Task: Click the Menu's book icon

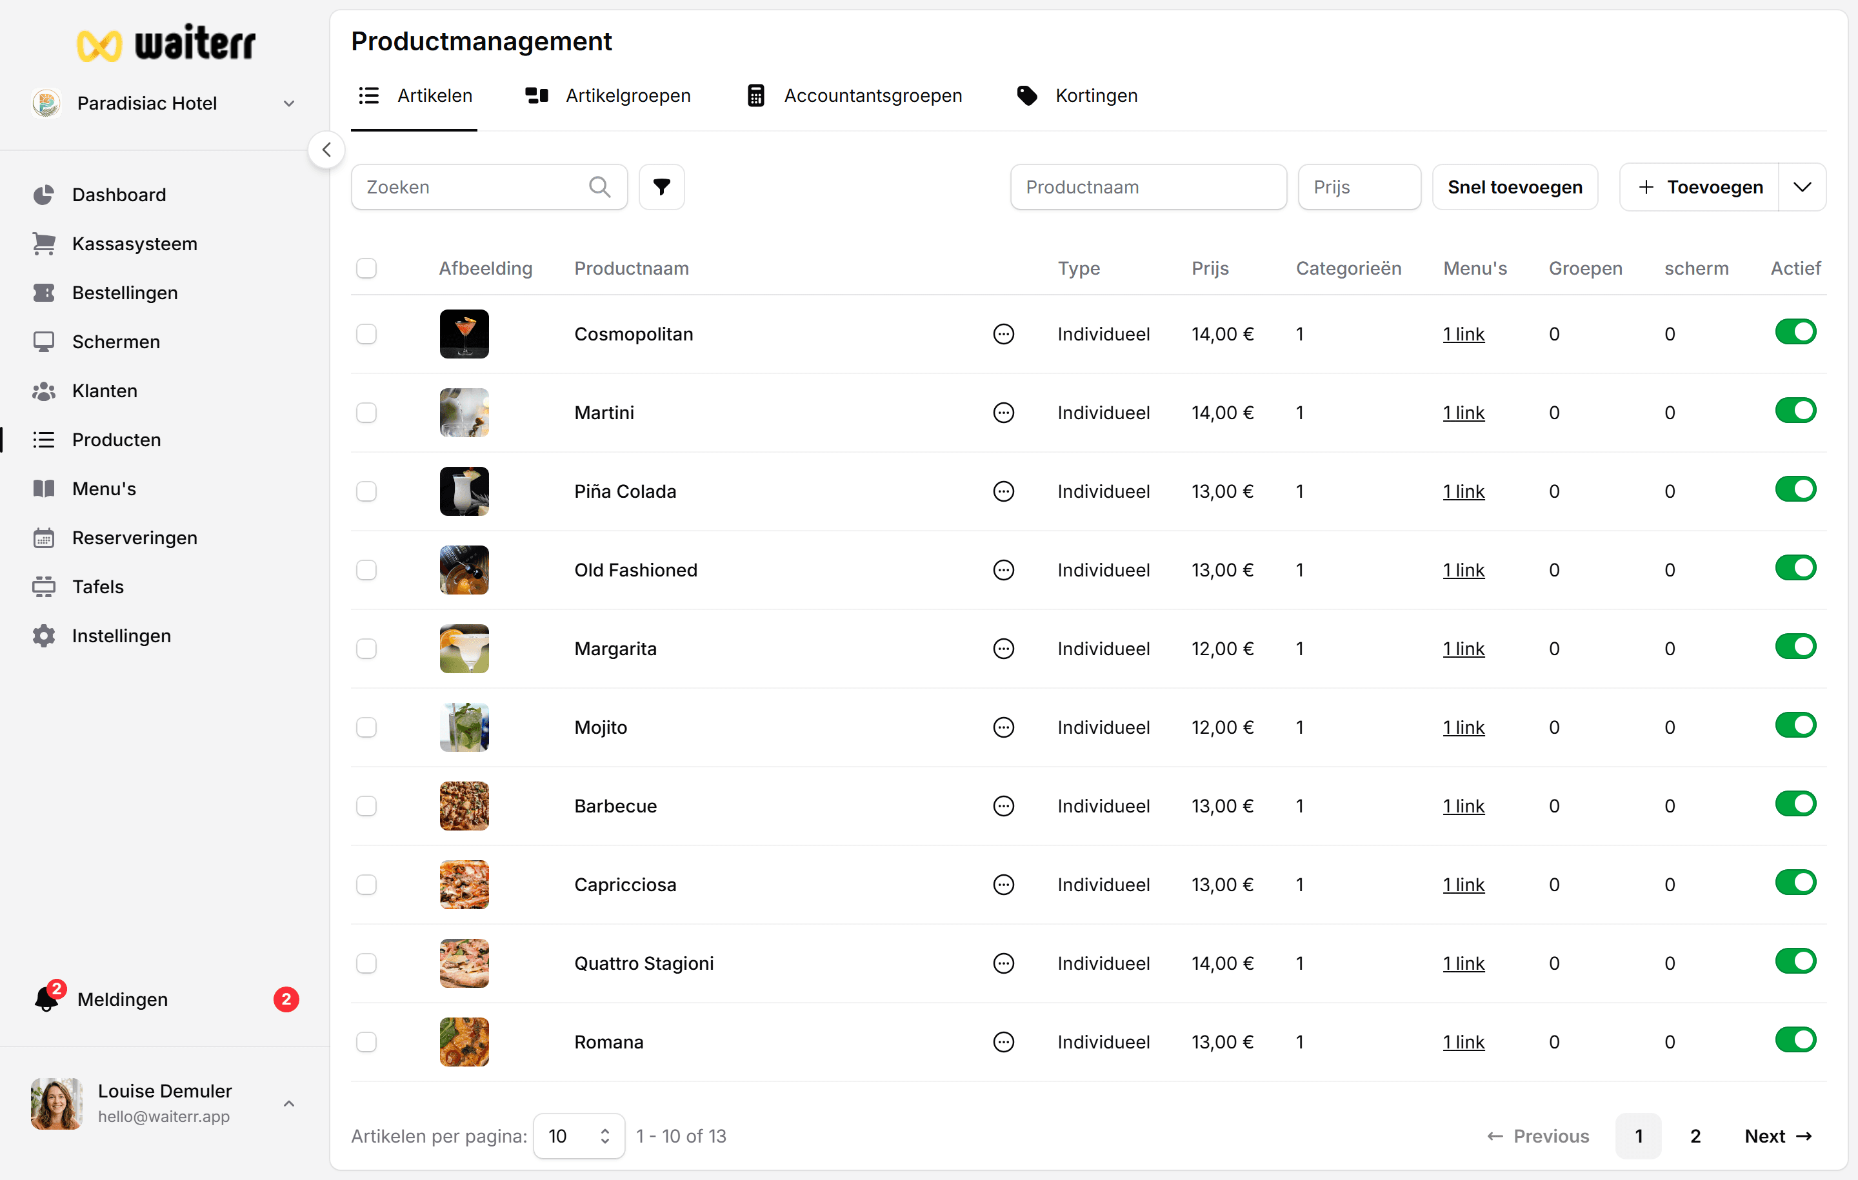Action: (x=44, y=488)
